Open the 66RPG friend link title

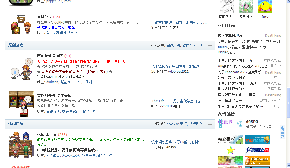[x=252, y=121]
